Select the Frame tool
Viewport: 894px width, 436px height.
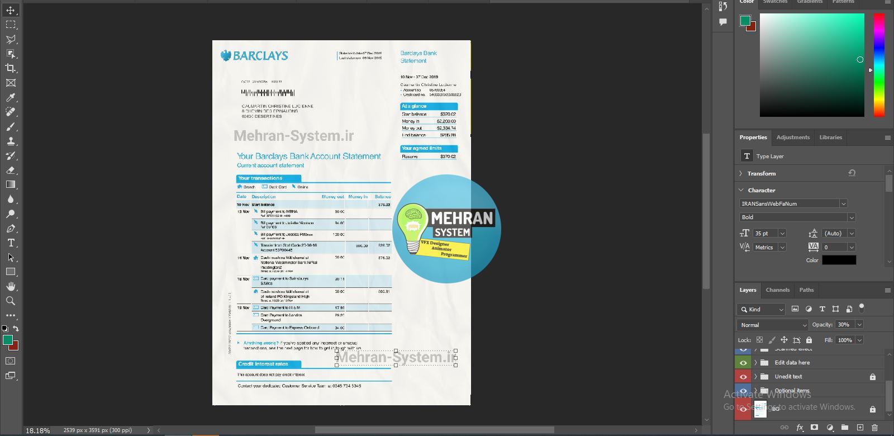[11, 83]
